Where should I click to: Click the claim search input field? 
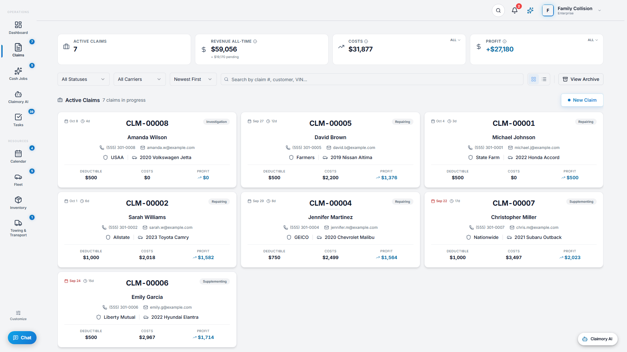[x=372, y=79]
